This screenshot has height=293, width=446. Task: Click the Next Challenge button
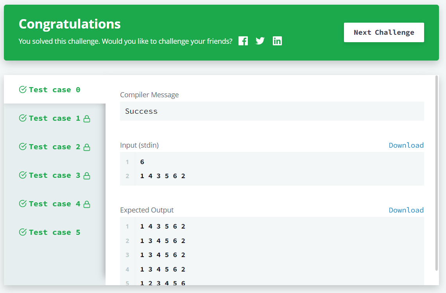(384, 32)
